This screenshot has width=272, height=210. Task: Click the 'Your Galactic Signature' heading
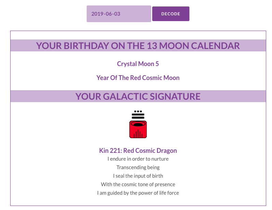click(138, 96)
